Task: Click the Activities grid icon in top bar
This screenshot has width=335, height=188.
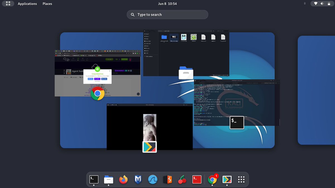Action: pos(8,4)
